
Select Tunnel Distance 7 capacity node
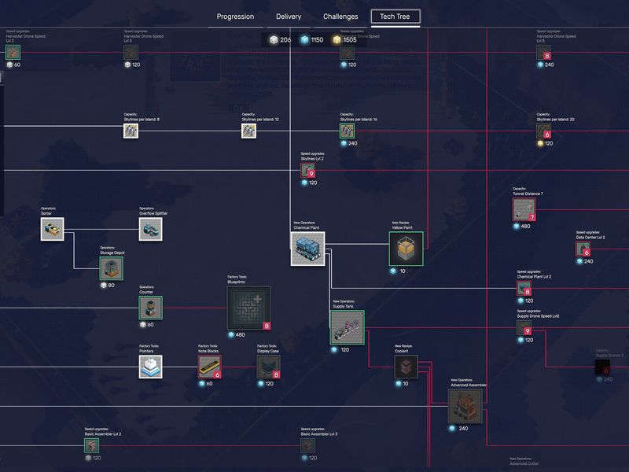coord(524,209)
